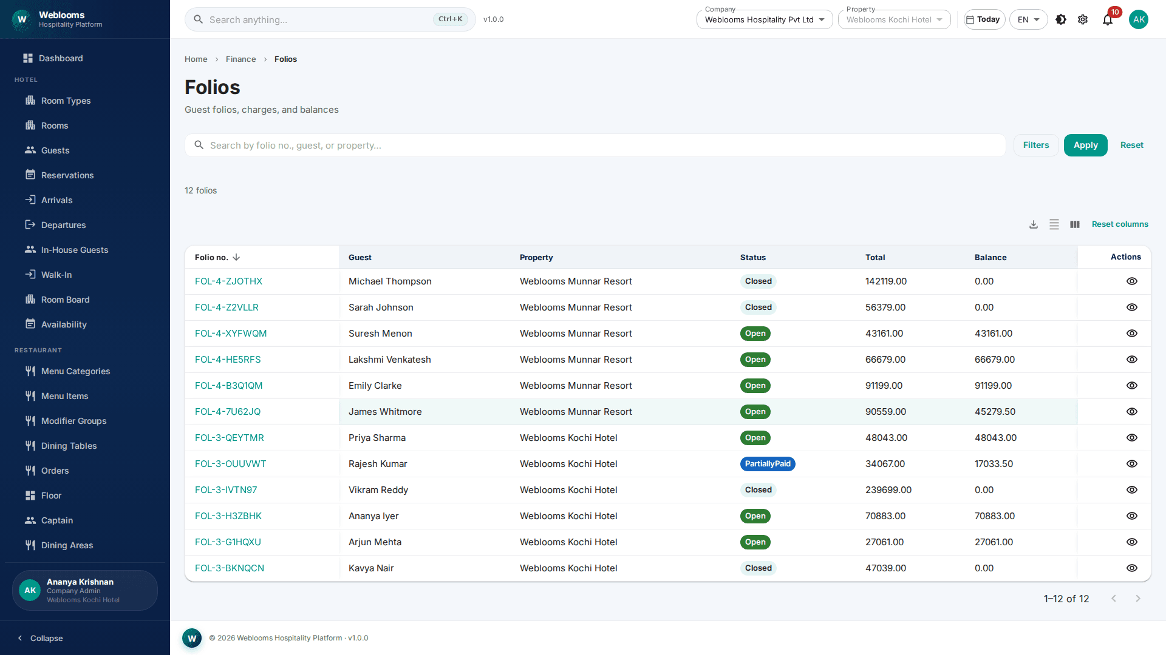The width and height of the screenshot is (1166, 655).
Task: Open the Property dropdown
Action: tap(895, 19)
